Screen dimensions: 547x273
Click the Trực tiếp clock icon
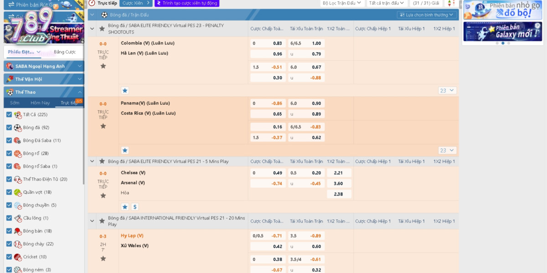(x=92, y=3)
